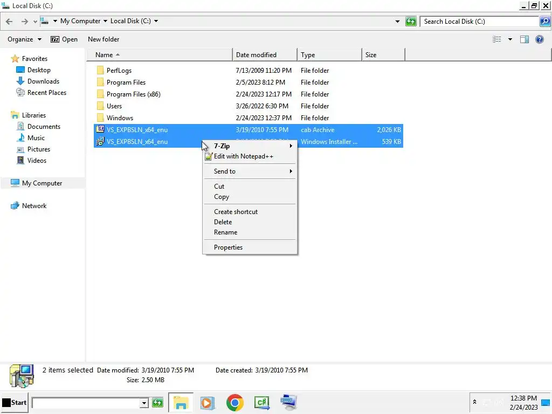552x414 pixels.
Task: Choose Create shortcut
Action: (250, 212)
